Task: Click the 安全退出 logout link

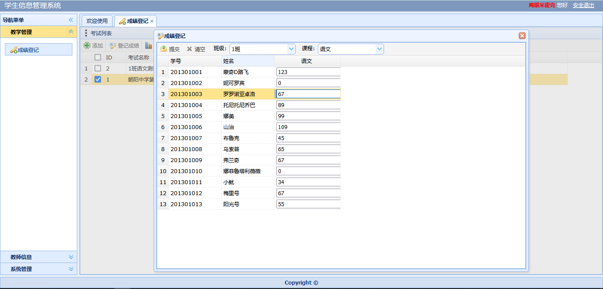Action: [583, 5]
